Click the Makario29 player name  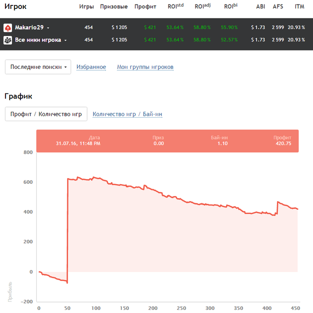[x=30, y=28]
